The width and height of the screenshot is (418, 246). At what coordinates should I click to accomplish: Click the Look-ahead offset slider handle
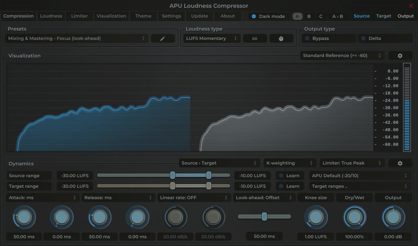(x=264, y=216)
